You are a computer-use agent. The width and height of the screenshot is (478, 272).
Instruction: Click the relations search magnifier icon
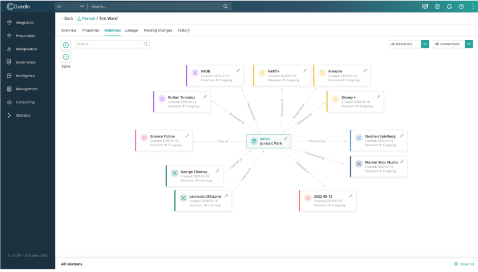pyautogui.click(x=146, y=44)
